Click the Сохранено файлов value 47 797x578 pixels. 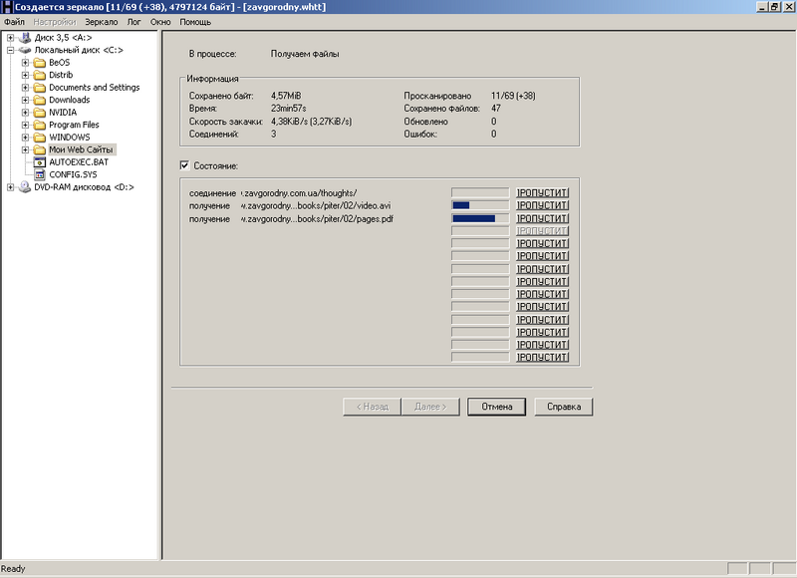[x=496, y=109]
